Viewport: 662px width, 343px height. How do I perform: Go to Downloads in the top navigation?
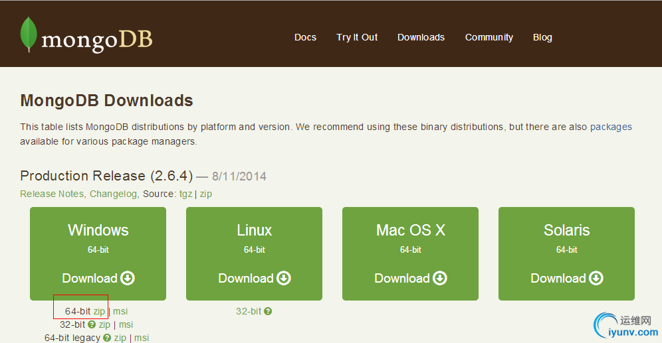(421, 37)
